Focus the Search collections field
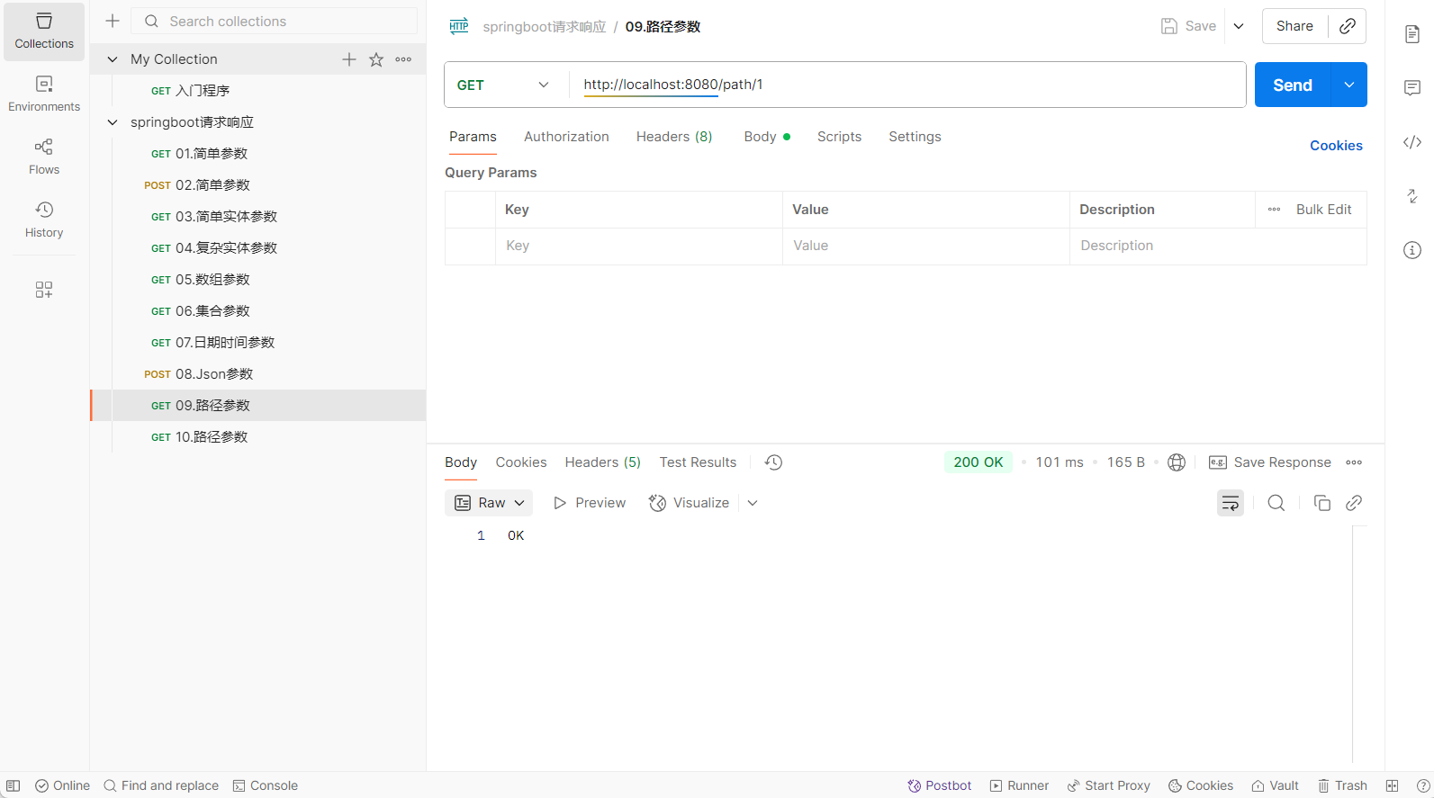 pyautogui.click(x=275, y=21)
